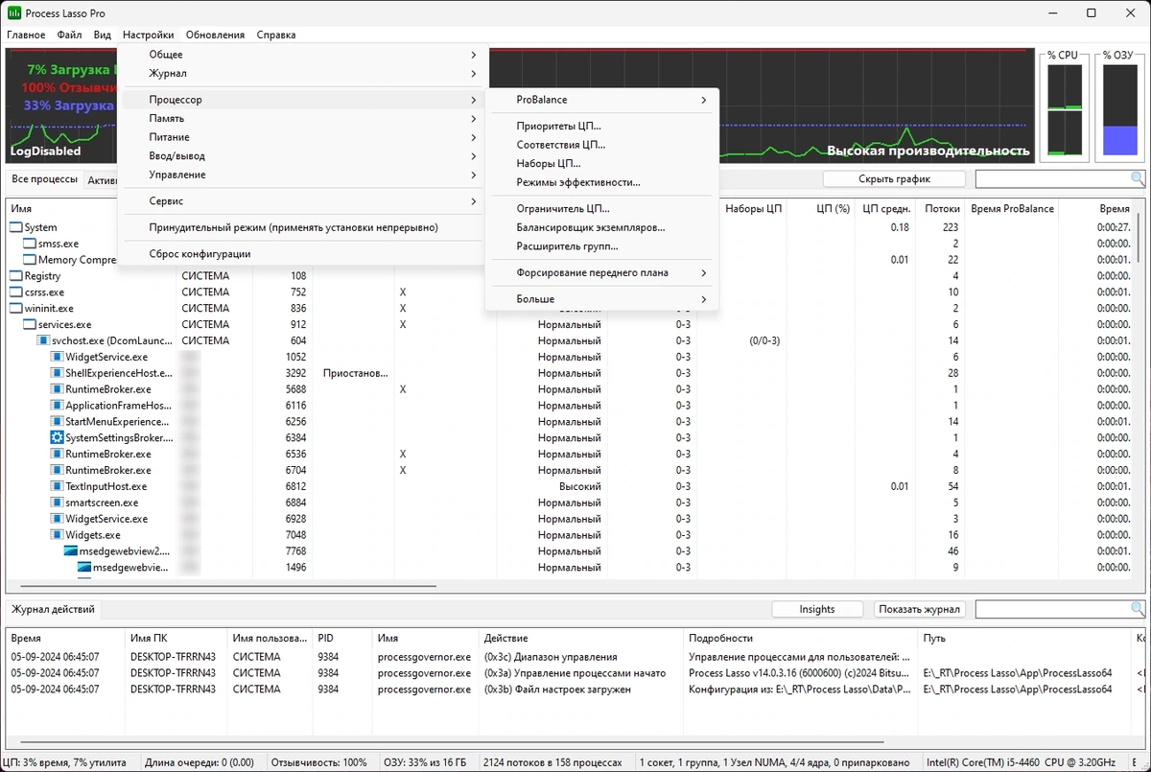Click the Registry process icon
1151x772 pixels.
[16, 276]
